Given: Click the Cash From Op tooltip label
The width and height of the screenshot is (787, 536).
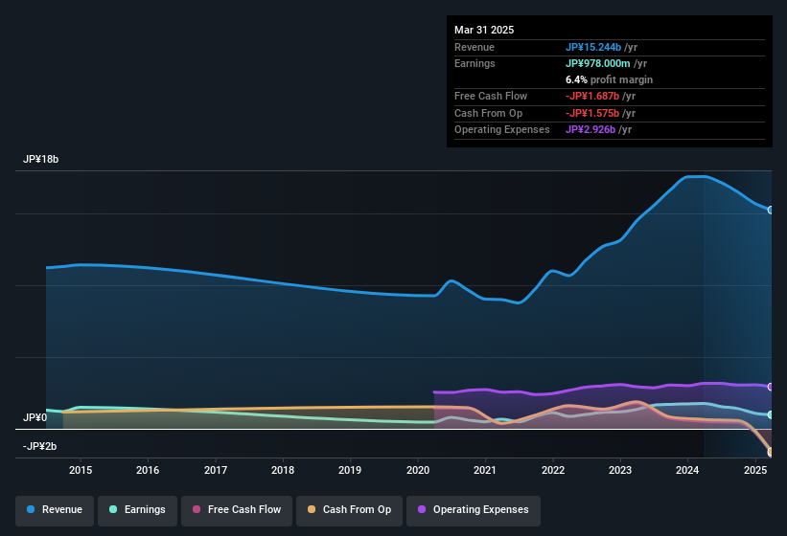Looking at the screenshot, I should (488, 113).
